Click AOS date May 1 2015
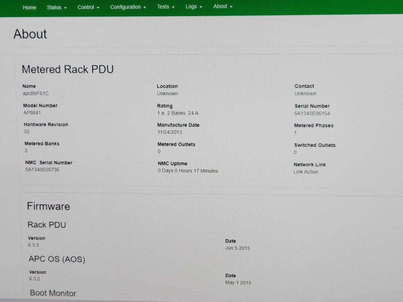 238,282
